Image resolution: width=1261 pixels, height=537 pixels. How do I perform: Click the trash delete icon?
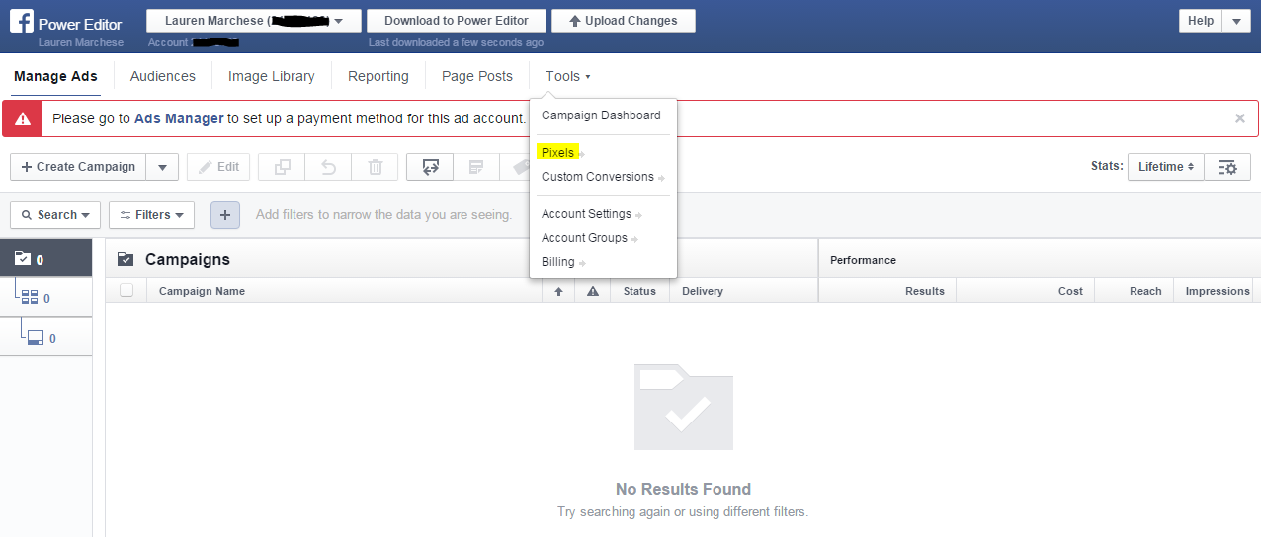click(x=376, y=167)
